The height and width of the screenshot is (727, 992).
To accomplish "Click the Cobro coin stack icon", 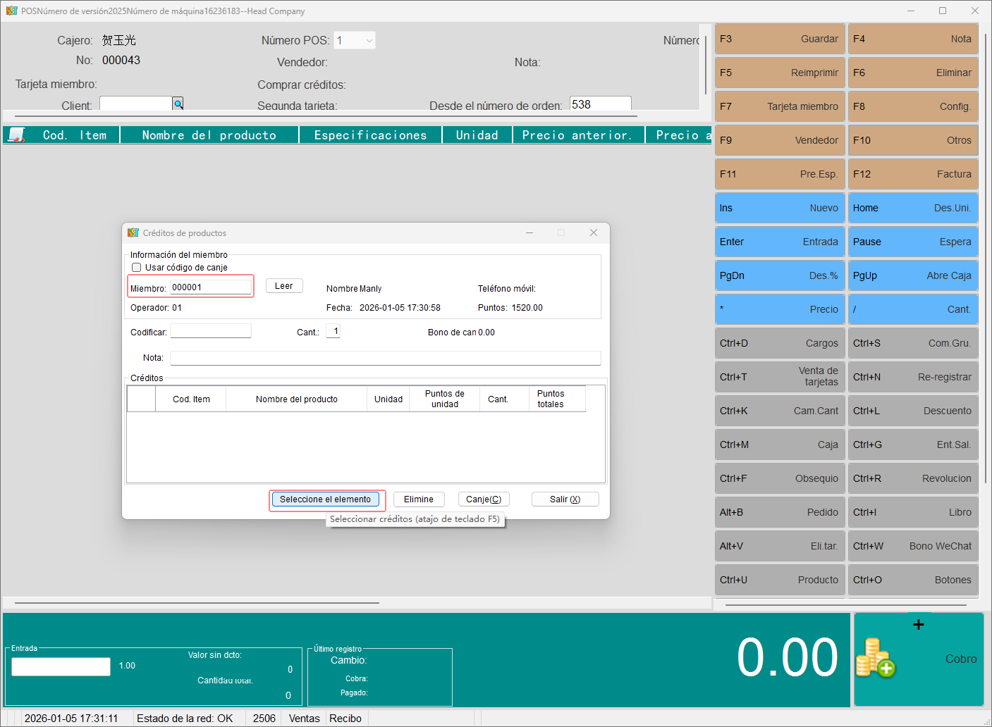I will pos(876,658).
